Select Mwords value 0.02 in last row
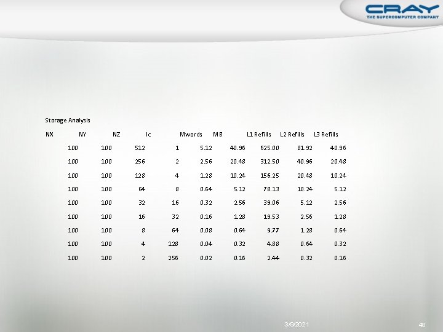 (206, 258)
